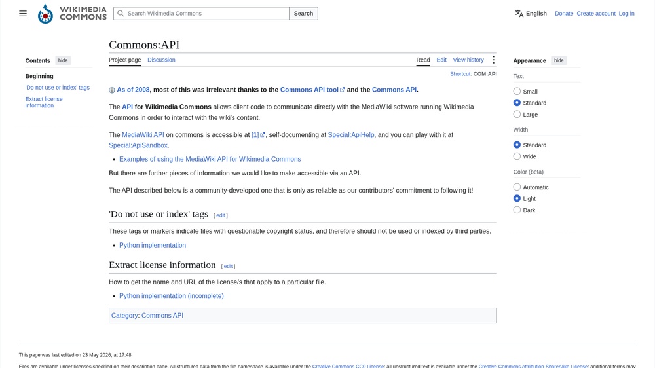This screenshot has height=368, width=655.
Task: Open Creative Commons CC0 License link
Action: tap(348, 366)
